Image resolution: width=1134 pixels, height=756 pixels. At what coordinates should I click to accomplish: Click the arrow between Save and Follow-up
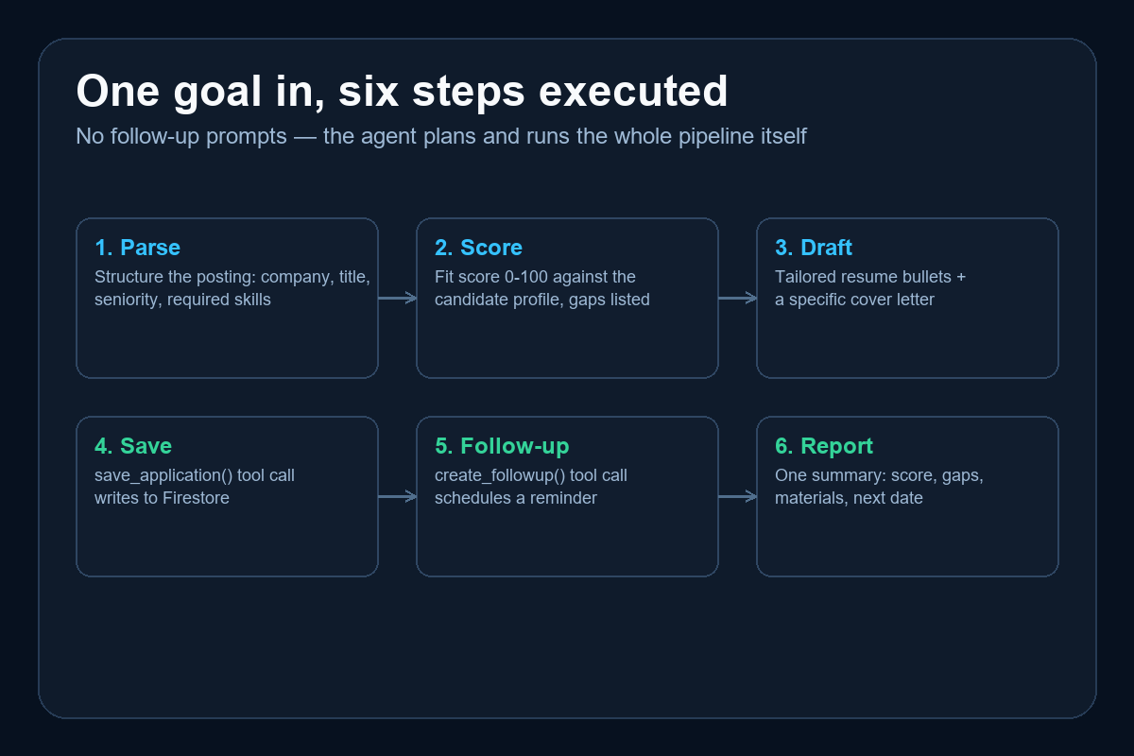(x=397, y=496)
